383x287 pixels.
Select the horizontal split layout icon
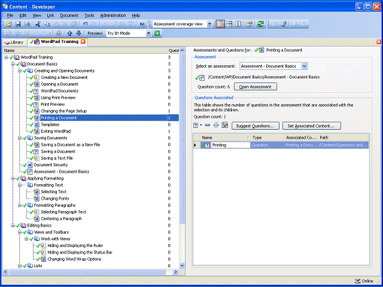[x=229, y=24]
